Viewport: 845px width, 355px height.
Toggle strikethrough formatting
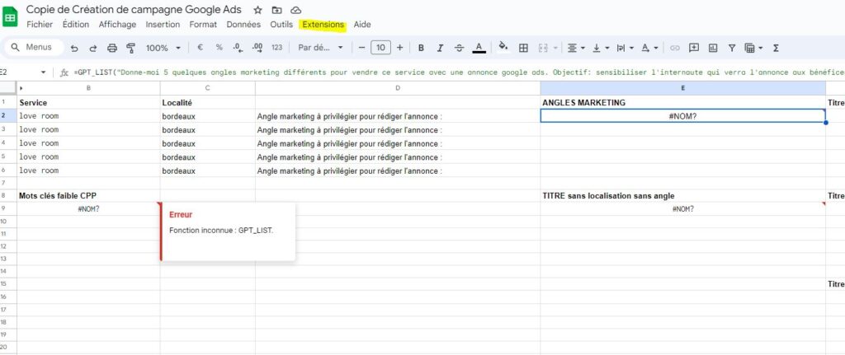(459, 48)
